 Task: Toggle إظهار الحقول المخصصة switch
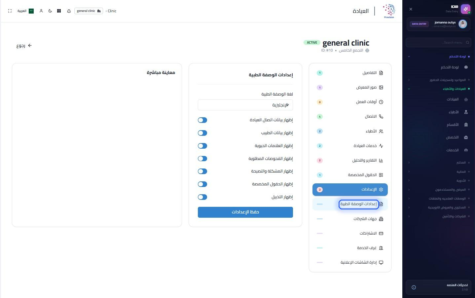click(x=202, y=184)
